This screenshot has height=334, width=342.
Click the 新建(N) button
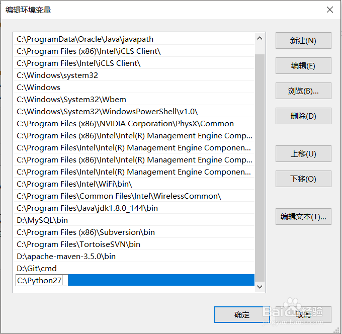303,41
